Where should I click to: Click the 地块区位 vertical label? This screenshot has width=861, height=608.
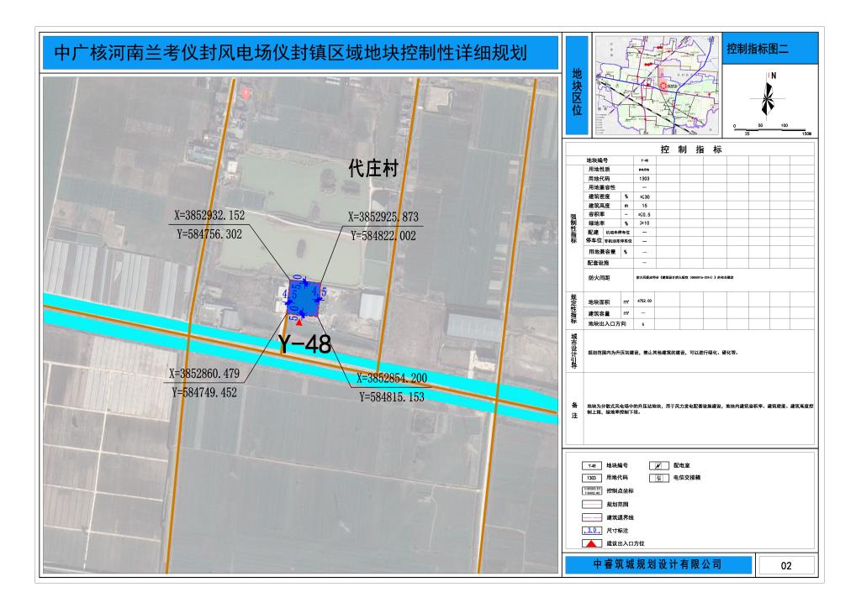click(577, 92)
